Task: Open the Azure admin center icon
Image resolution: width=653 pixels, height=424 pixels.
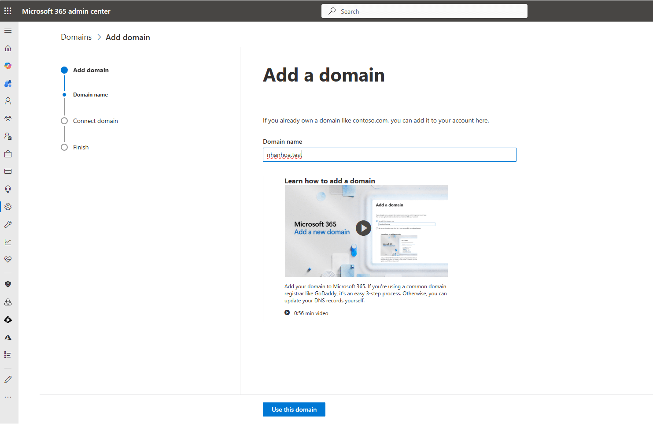Action: [8, 337]
